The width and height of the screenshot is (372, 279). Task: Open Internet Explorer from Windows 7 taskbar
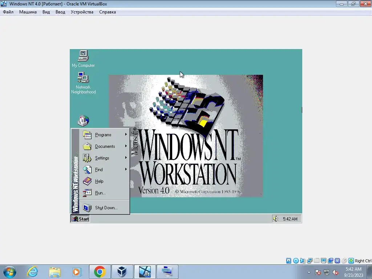coord(32,272)
